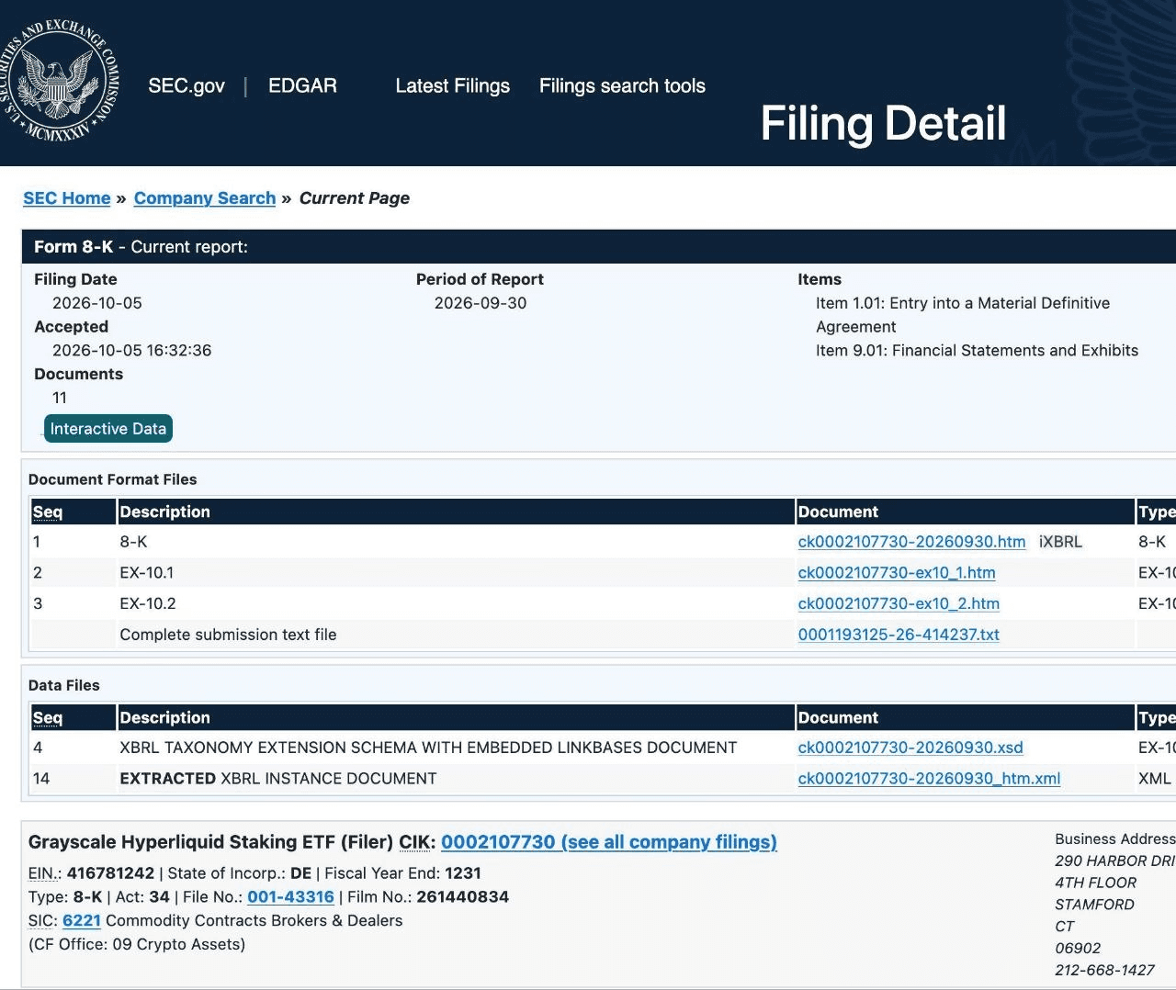Click the documents count 11
The width and height of the screenshot is (1176, 990).
pyautogui.click(x=60, y=399)
